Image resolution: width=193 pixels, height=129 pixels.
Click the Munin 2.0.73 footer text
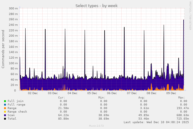96,126
